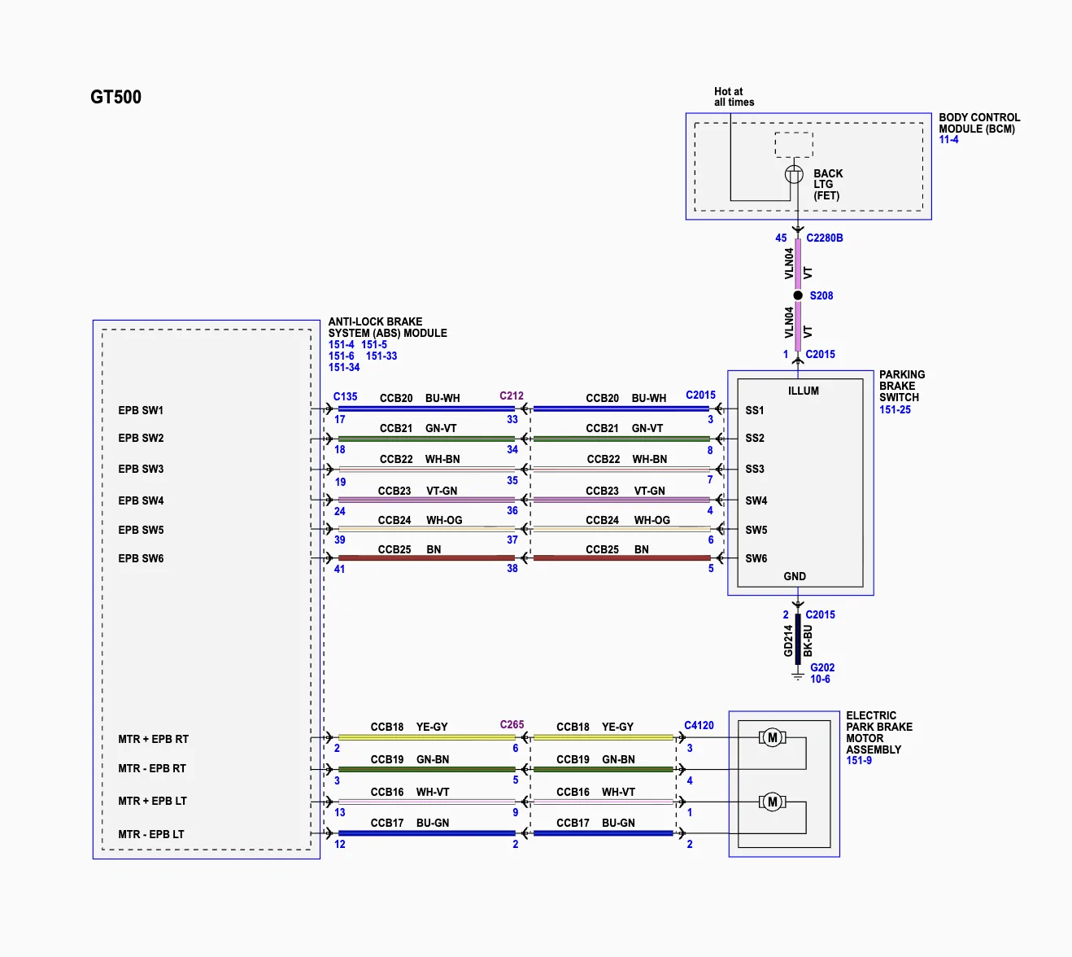Click the SS1 switch terminal
The width and height of the screenshot is (1072, 957).
pyautogui.click(x=755, y=411)
